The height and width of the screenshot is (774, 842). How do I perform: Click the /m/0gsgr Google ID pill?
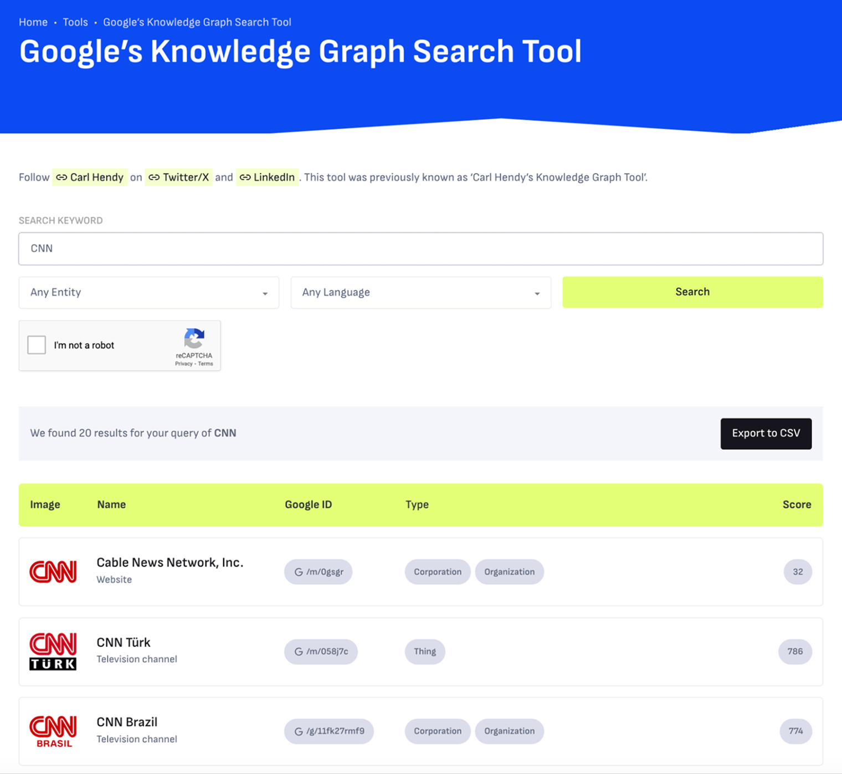click(x=319, y=572)
